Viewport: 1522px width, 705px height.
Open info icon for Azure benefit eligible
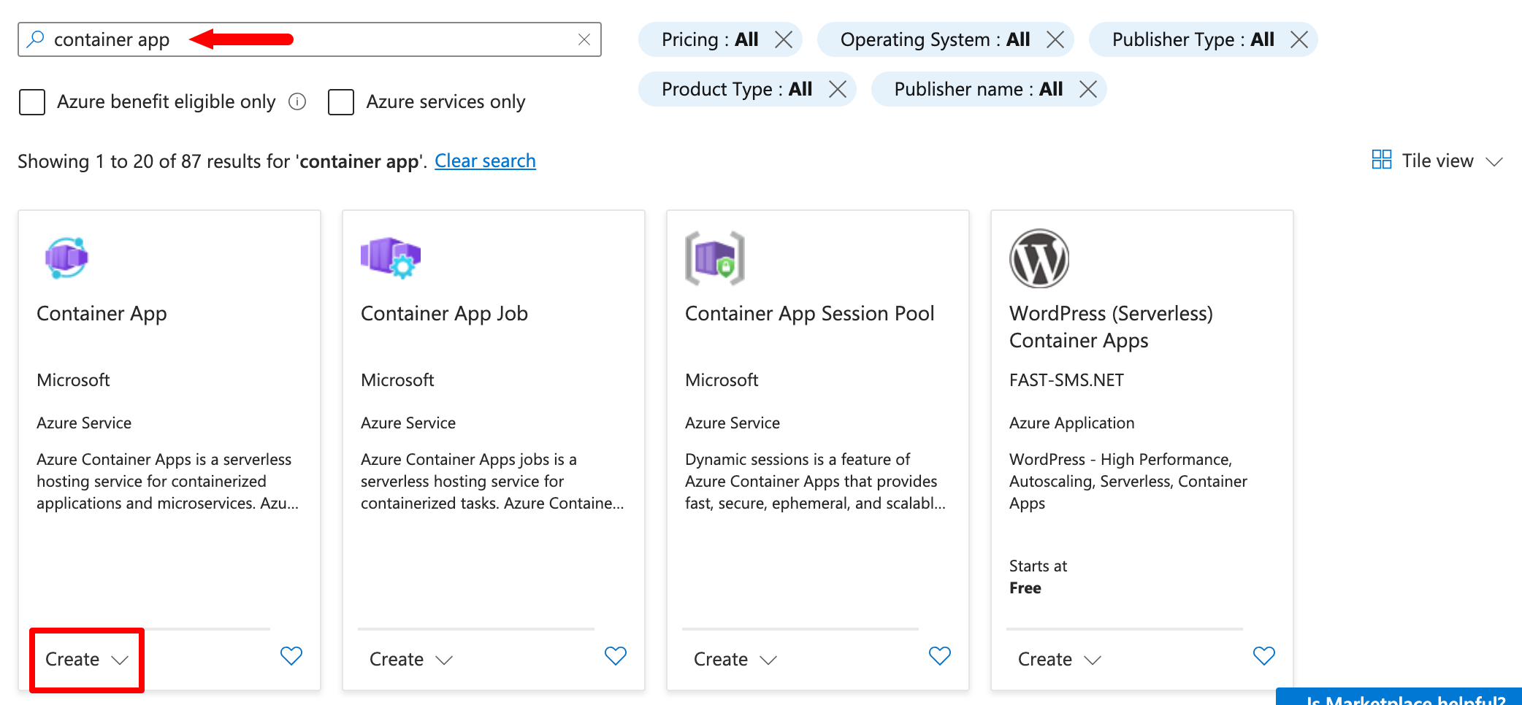click(x=297, y=101)
